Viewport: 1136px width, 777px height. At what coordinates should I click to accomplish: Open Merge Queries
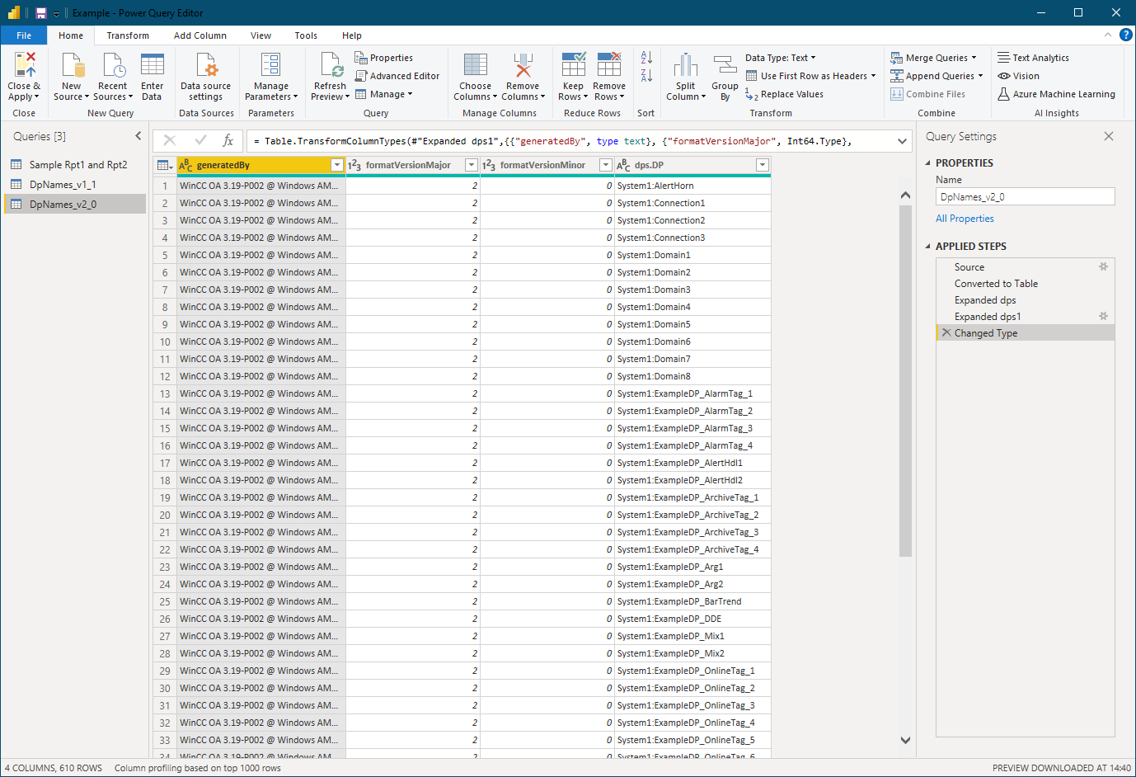[935, 57]
